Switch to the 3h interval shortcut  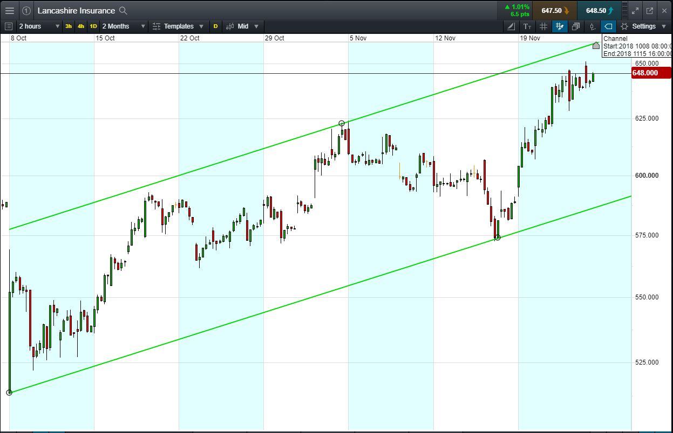pos(69,26)
